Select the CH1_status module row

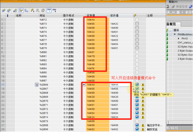point(185,43)
